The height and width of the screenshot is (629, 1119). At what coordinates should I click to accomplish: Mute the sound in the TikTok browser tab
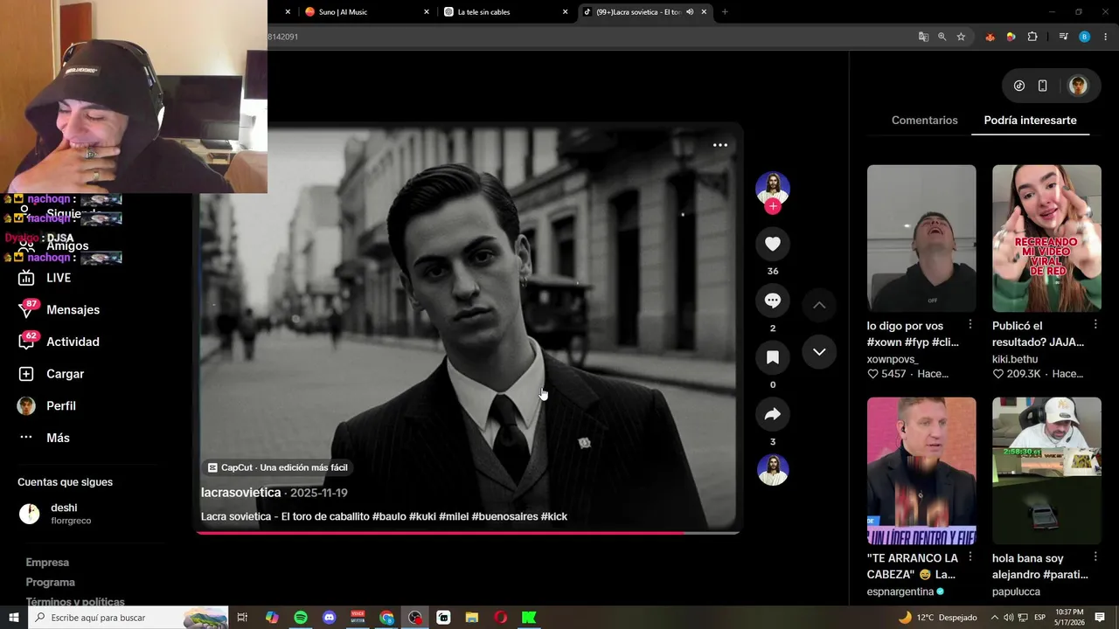click(690, 12)
